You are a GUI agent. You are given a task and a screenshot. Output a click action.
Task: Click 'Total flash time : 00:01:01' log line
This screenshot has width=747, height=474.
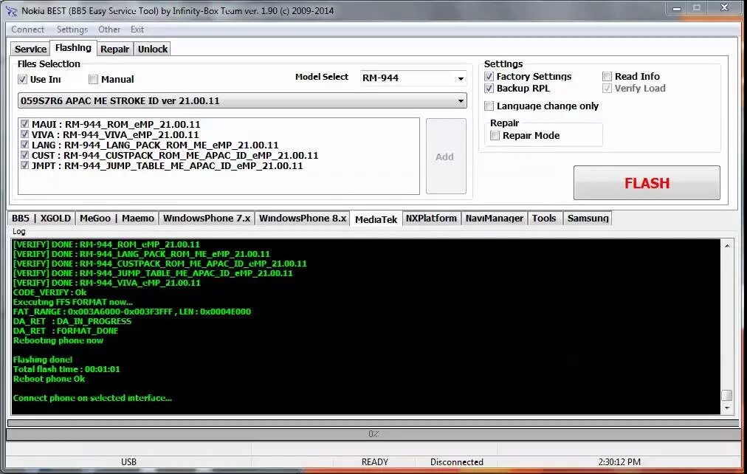[66, 369]
